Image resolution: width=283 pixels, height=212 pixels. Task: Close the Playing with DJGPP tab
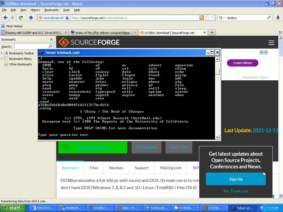tap(66, 33)
